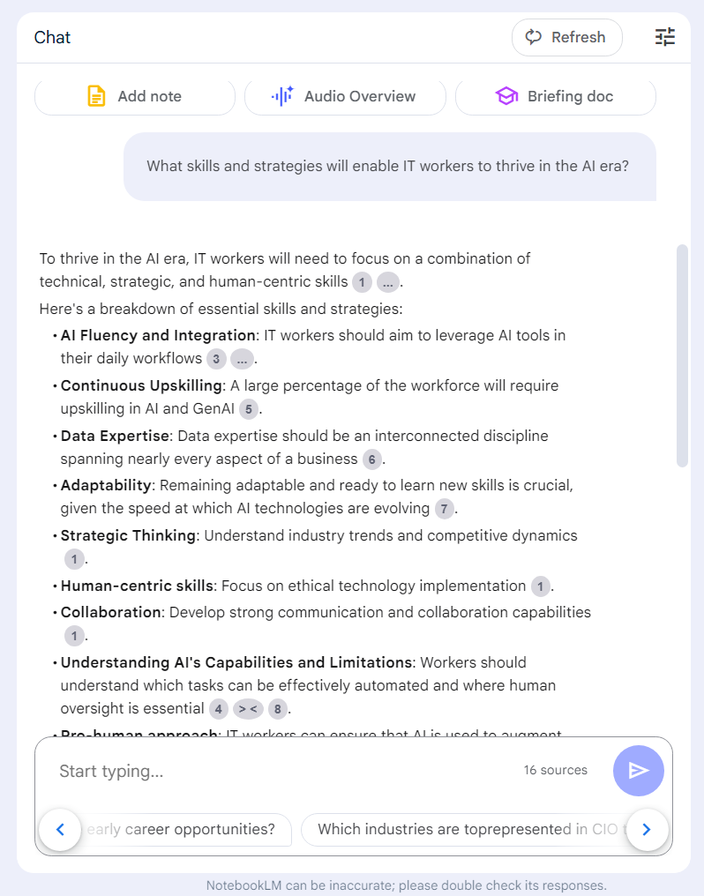
Task: Send the message with the arrow icon
Action: [639, 770]
